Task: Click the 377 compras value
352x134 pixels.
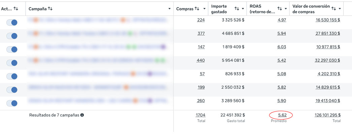Action: coord(201,34)
